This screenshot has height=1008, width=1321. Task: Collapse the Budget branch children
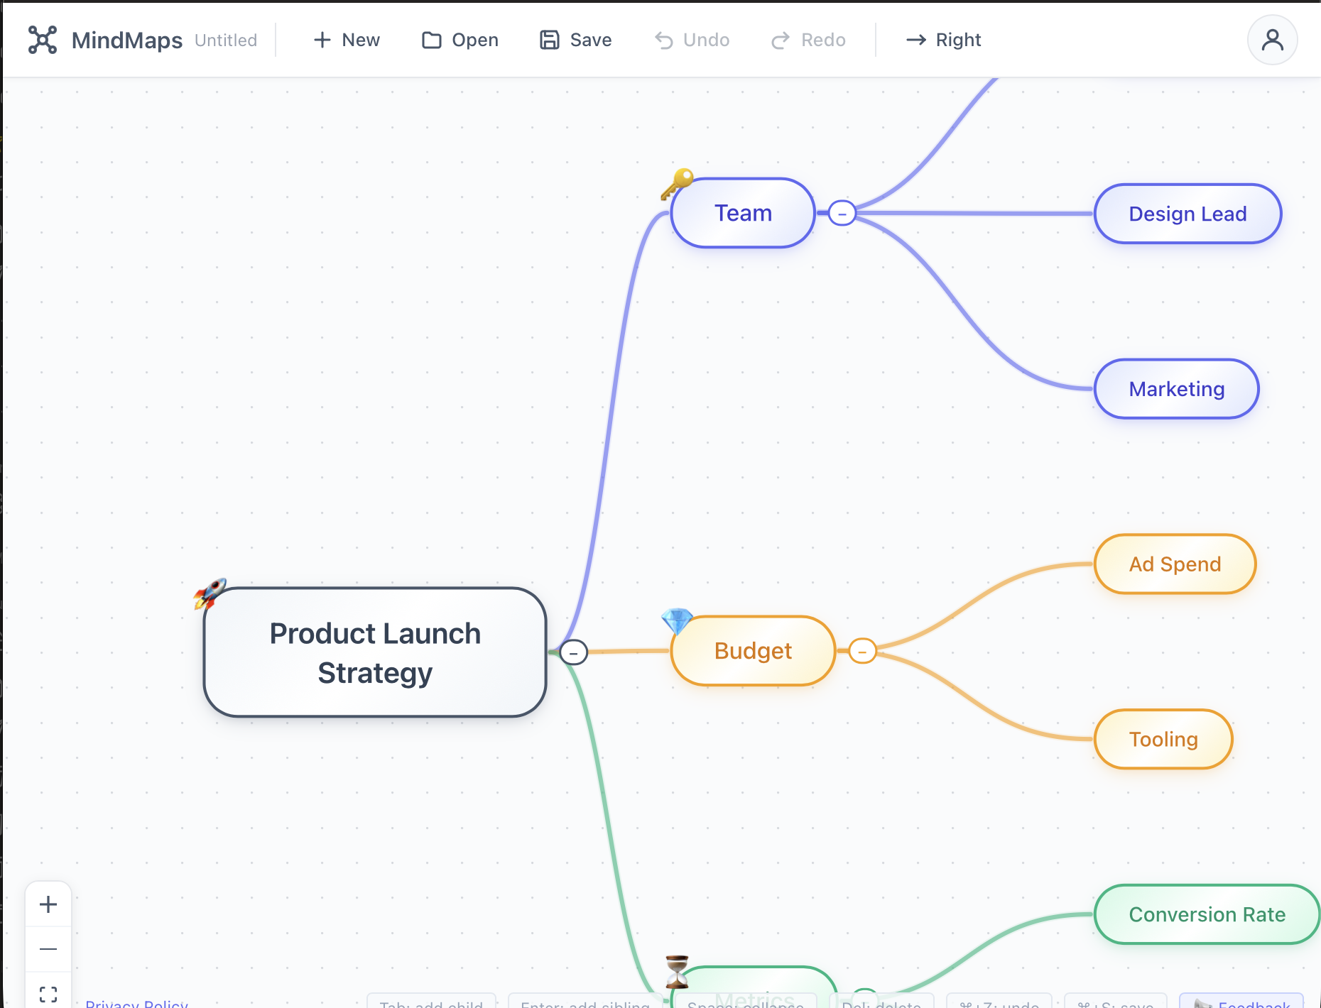(x=862, y=651)
